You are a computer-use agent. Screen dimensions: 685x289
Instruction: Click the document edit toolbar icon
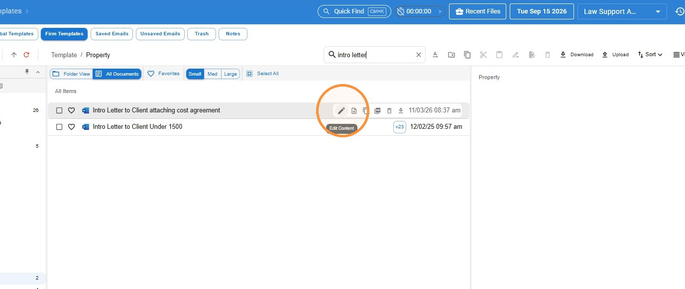[x=532, y=55]
